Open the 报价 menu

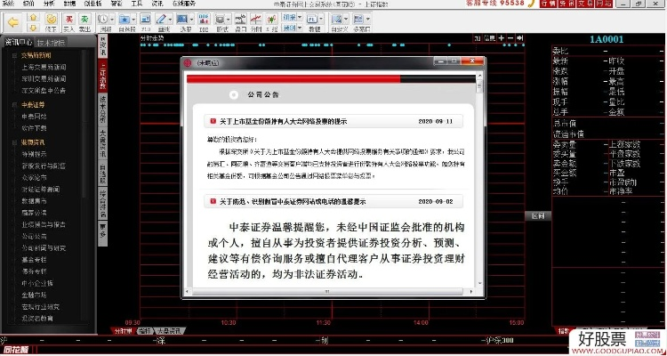tap(28, 4)
